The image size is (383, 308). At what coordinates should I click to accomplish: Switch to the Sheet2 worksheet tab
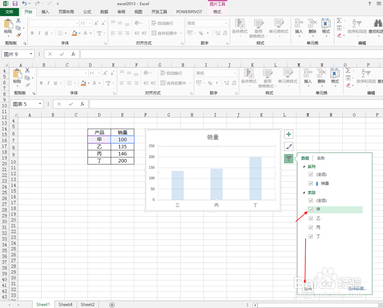click(x=87, y=304)
